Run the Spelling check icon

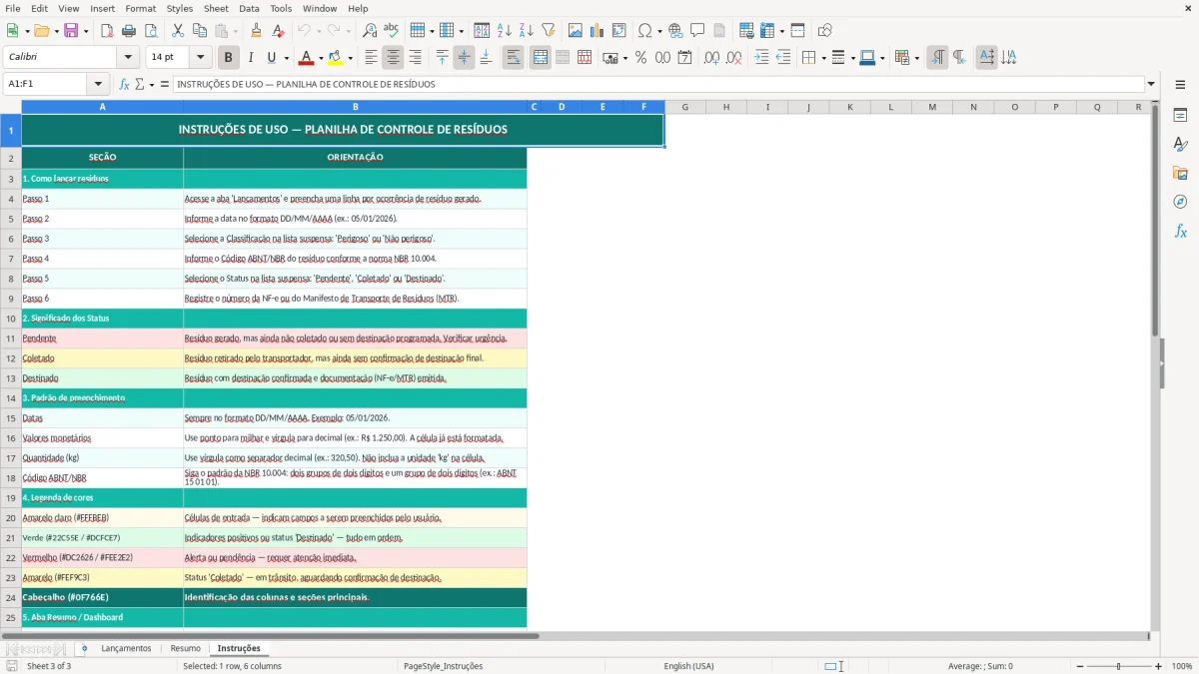[392, 31]
